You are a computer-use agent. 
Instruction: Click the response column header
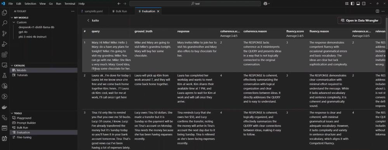[x=183, y=31]
